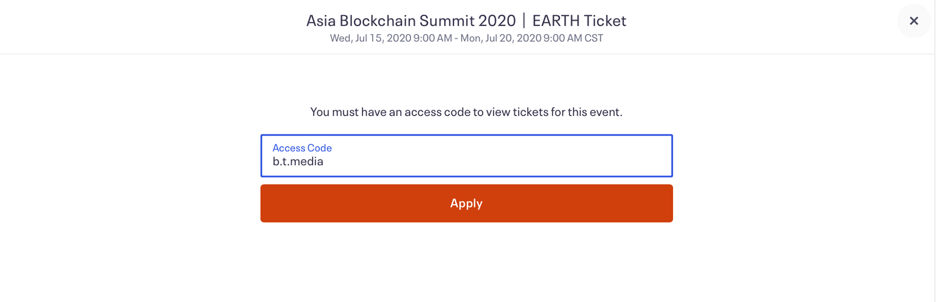Click the "CST" timezone text
The height and width of the screenshot is (302, 937).
click(x=593, y=38)
